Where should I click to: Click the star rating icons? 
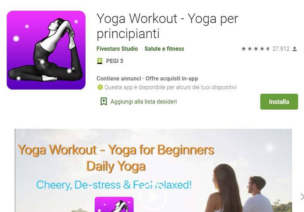(x=256, y=48)
